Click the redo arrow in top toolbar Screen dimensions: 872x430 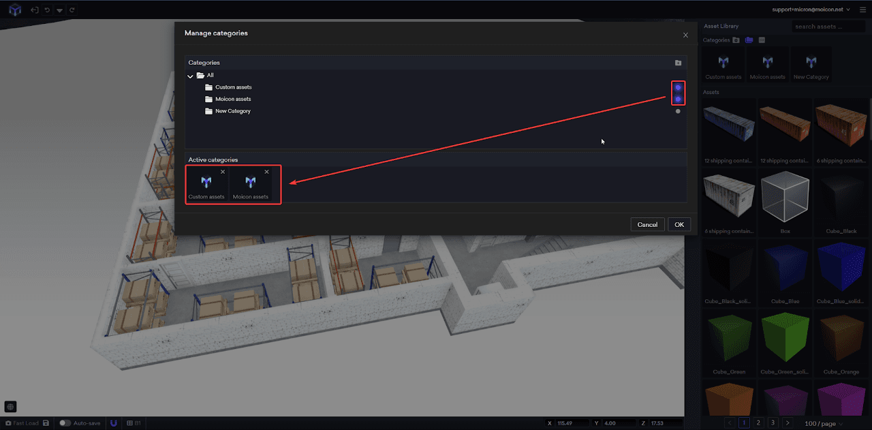(72, 10)
